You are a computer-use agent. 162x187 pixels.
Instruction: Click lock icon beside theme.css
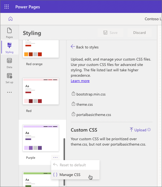pyautogui.click(x=73, y=104)
